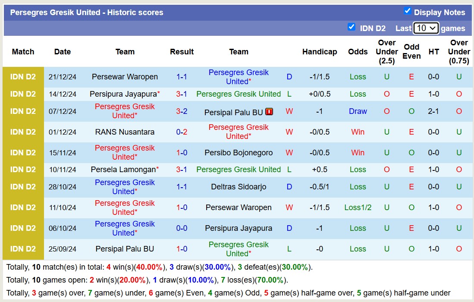Screen dimensions: 474x302
Task: Click the Persibo Bojonegoro team name
Action: (239, 153)
